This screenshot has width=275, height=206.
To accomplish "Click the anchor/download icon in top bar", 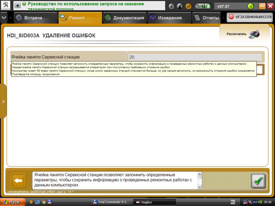I will pos(171,6).
